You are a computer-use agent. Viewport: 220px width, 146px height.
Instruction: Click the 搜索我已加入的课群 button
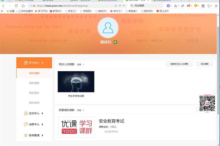pos(179,64)
